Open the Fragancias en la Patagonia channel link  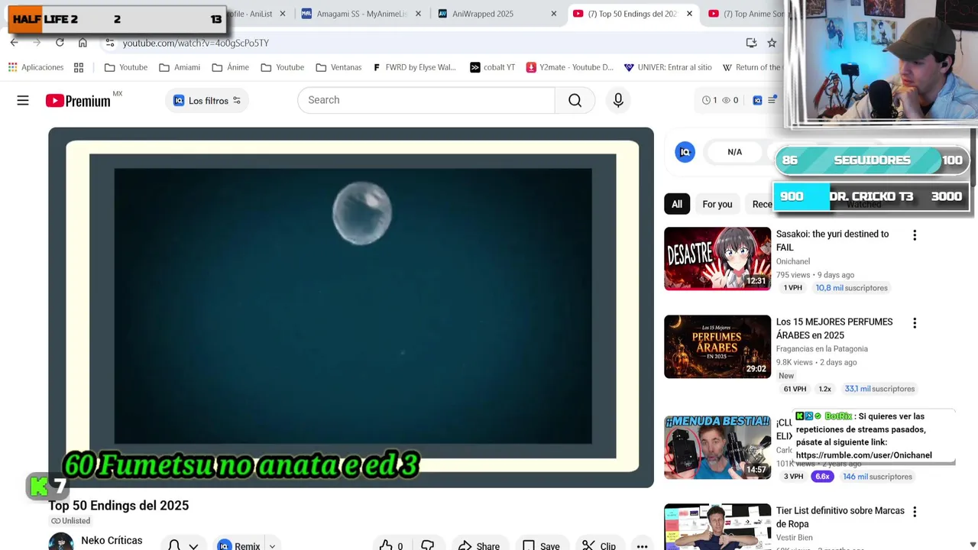[x=821, y=349]
